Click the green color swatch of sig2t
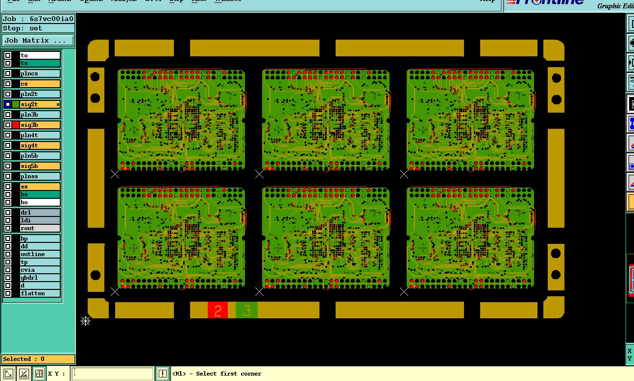 [16, 104]
